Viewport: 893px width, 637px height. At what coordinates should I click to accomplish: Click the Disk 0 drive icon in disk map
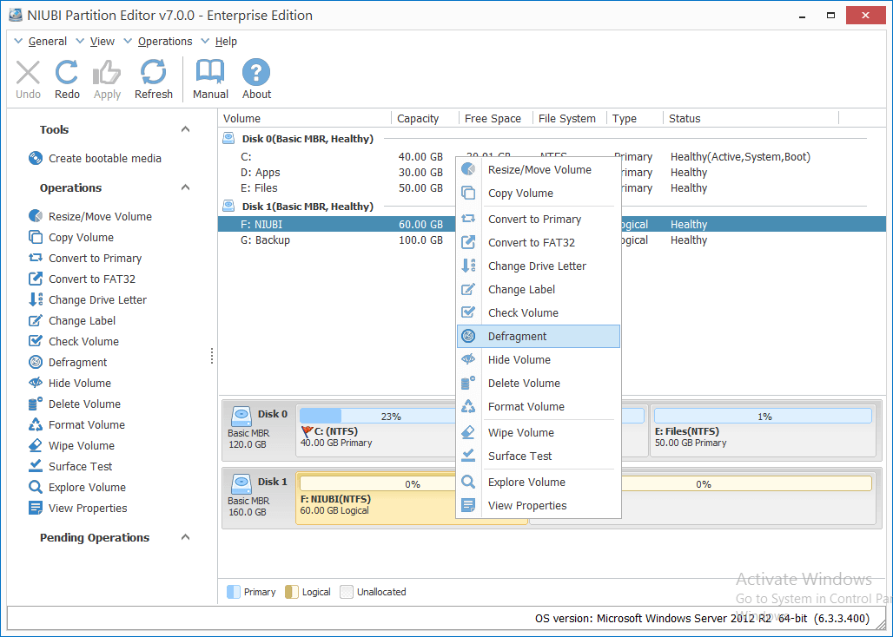pyautogui.click(x=241, y=417)
